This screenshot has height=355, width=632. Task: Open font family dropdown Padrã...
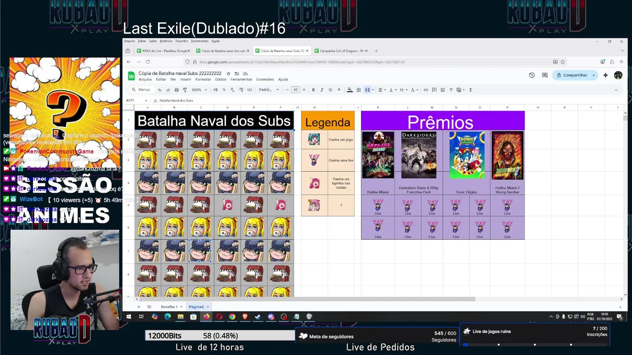tap(269, 90)
